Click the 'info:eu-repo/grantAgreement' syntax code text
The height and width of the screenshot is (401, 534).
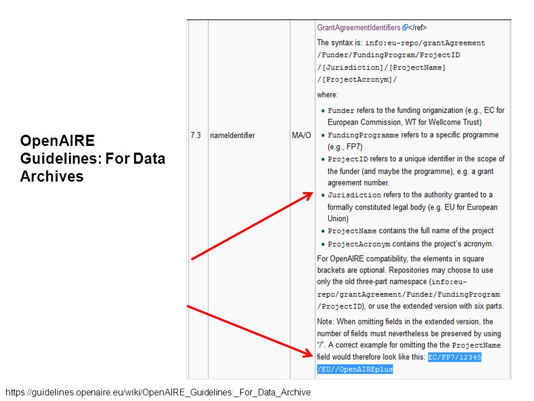pos(425,43)
